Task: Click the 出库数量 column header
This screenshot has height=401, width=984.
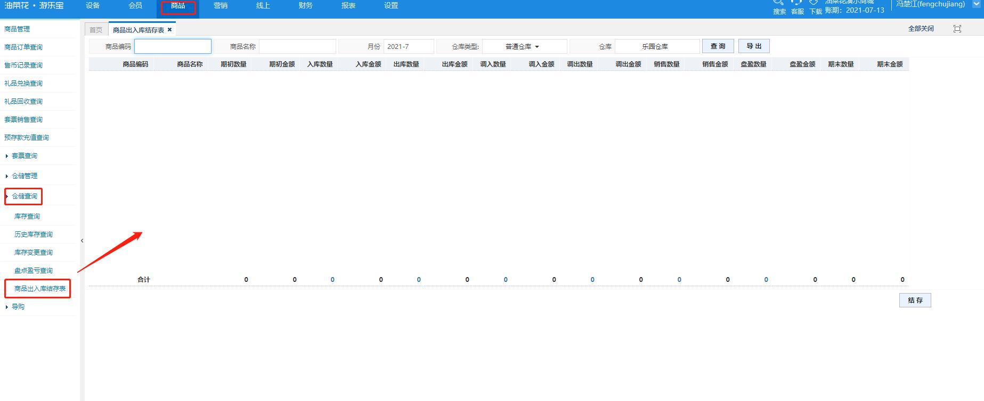Action: (x=406, y=64)
